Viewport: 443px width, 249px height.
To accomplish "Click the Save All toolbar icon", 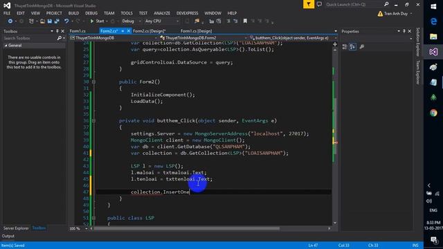I will pos(57,21).
